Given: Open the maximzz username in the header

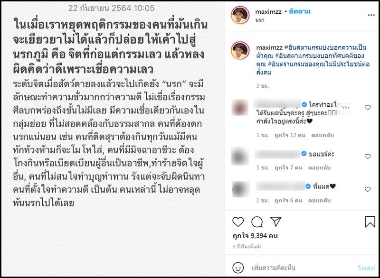Looking at the screenshot, I should pos(268,11).
